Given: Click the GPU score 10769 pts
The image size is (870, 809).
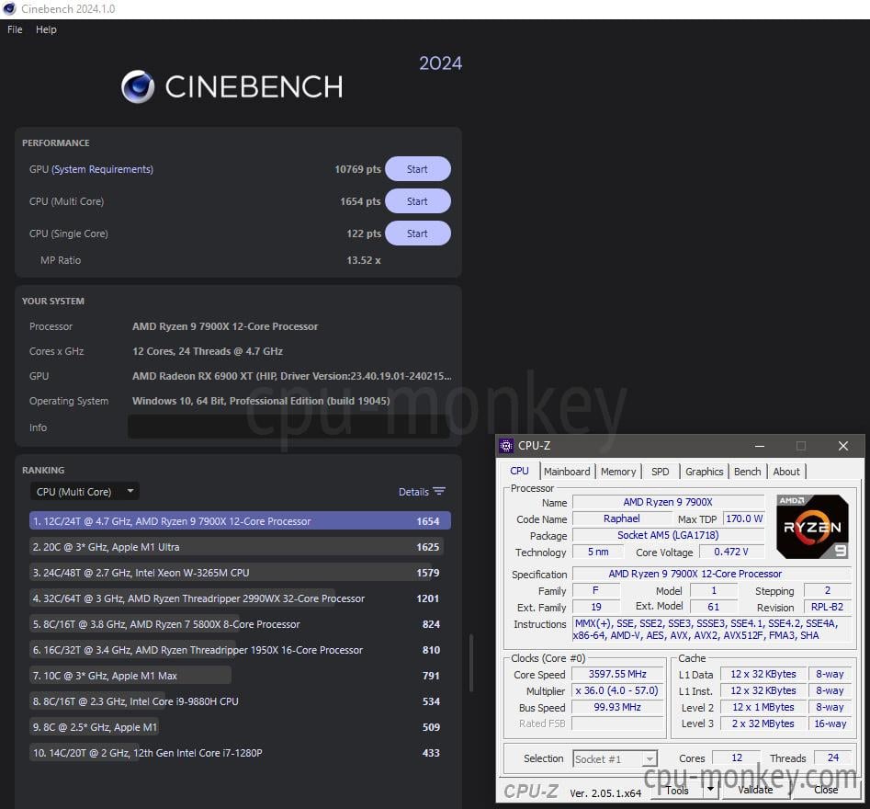Looking at the screenshot, I should (358, 169).
